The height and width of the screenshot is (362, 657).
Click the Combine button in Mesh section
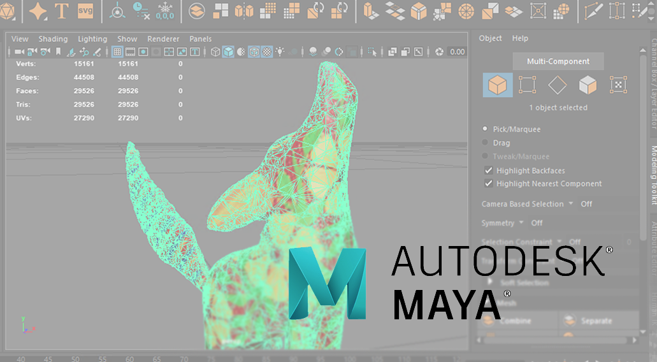click(x=517, y=321)
